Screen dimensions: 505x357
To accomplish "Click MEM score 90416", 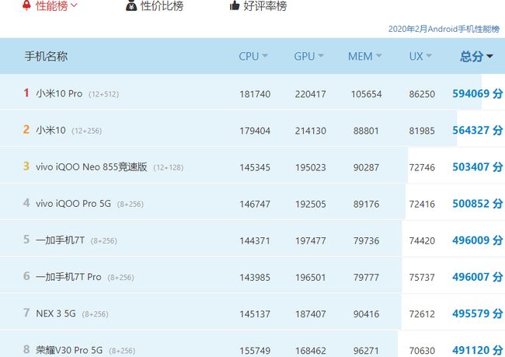I will (366, 314).
